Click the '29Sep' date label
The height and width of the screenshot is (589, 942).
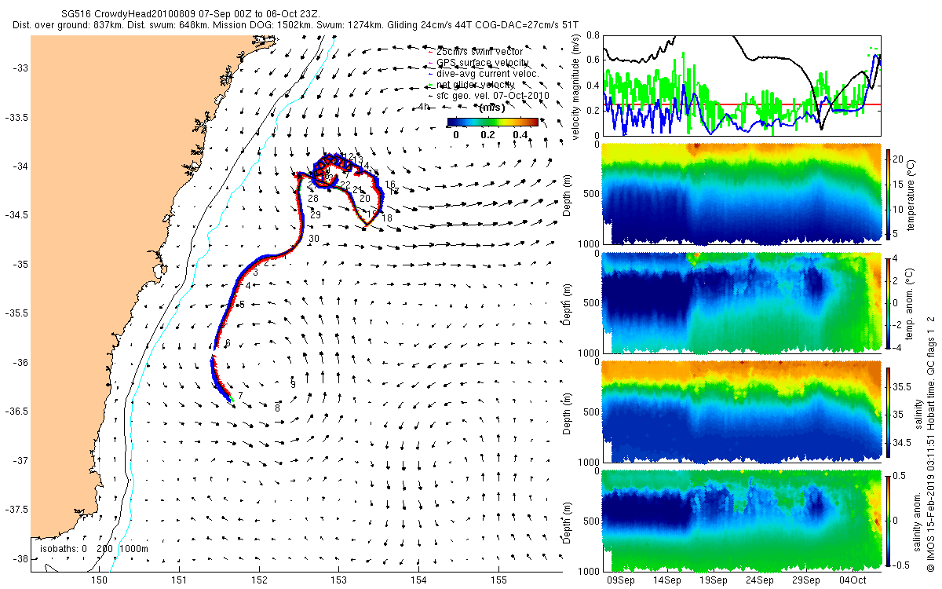(807, 580)
